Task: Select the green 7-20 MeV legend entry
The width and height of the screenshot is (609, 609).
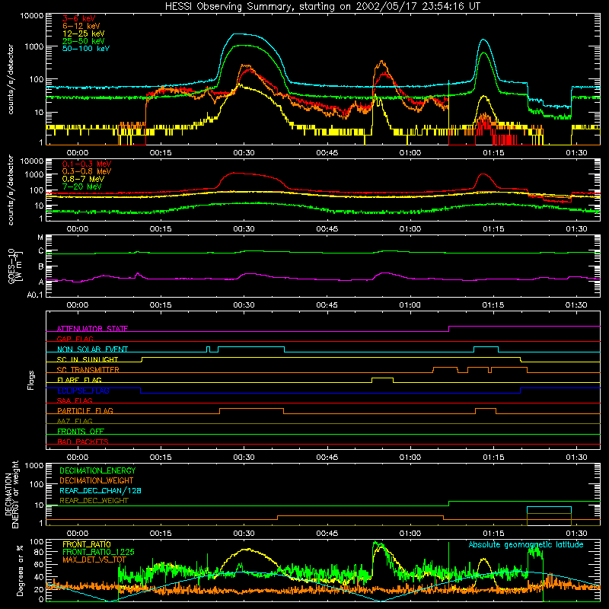Action: [x=81, y=187]
